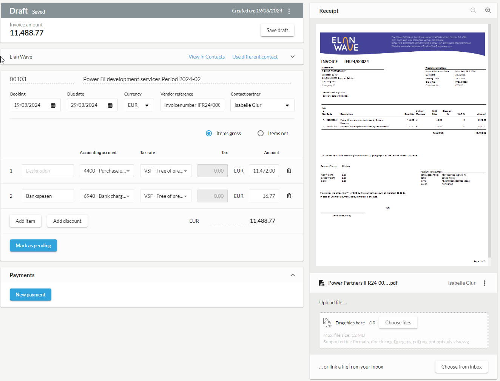Zoom in the receipt preview
This screenshot has height=381, width=500.
tap(488, 11)
